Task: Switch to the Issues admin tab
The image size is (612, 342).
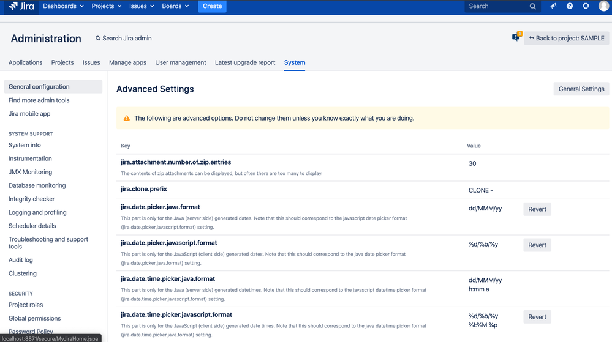Action: pos(91,62)
